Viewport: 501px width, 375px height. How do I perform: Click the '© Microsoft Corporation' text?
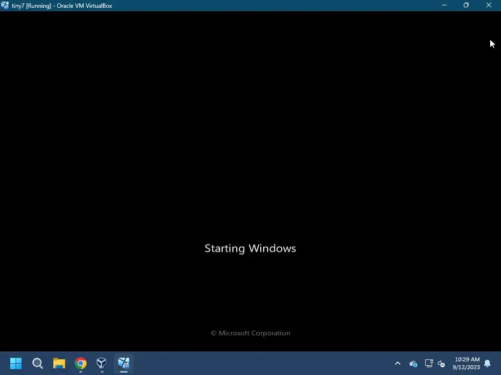pos(250,333)
